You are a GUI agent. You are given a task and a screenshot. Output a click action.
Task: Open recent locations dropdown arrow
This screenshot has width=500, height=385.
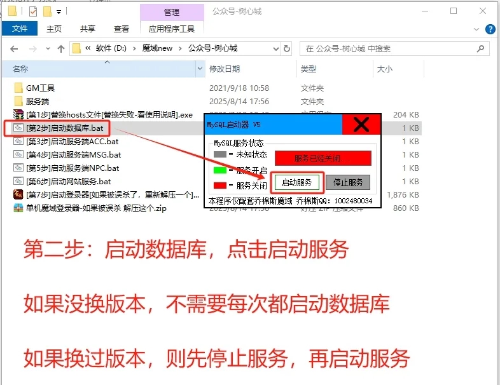click(48, 49)
